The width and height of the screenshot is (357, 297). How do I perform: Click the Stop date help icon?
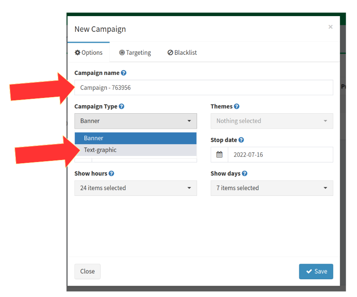tap(241, 140)
